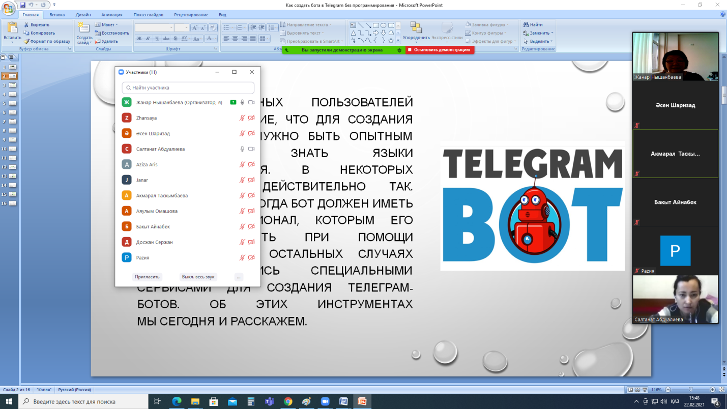727x409 pixels.
Task: Open Направление текста dropdown
Action: click(305, 24)
